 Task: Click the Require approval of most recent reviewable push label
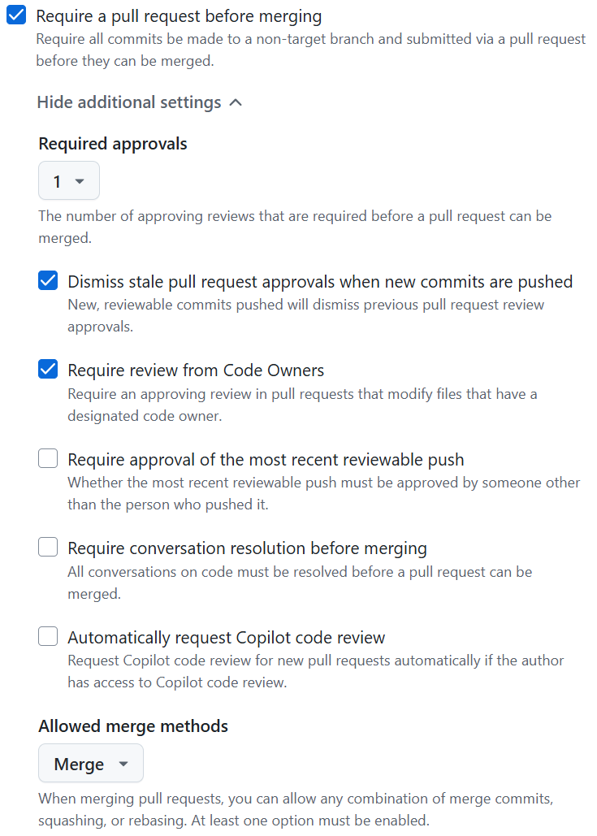266,460
